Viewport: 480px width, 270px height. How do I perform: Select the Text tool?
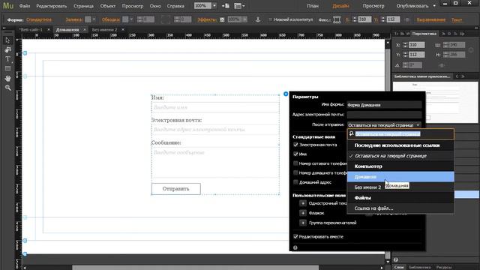(x=7, y=59)
